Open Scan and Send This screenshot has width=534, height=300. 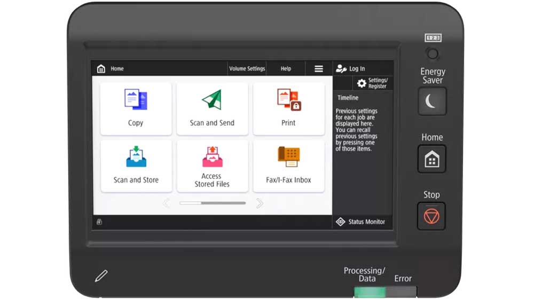pos(212,108)
